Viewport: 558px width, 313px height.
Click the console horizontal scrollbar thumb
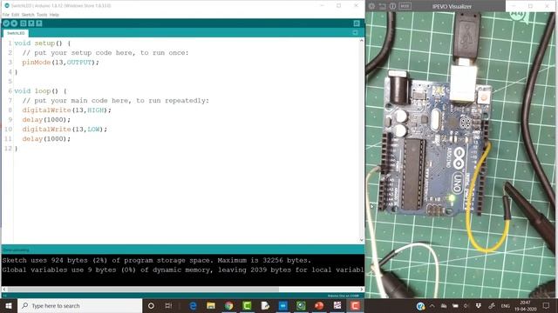143,290
